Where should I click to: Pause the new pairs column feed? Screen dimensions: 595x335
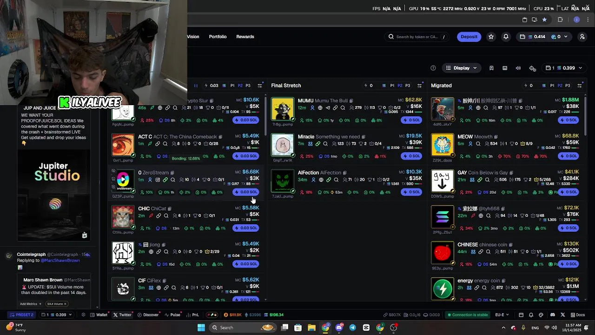pyautogui.click(x=196, y=86)
